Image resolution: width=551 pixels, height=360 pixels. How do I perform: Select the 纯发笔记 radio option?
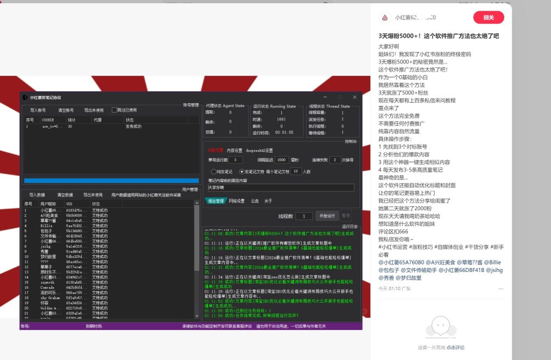213,171
